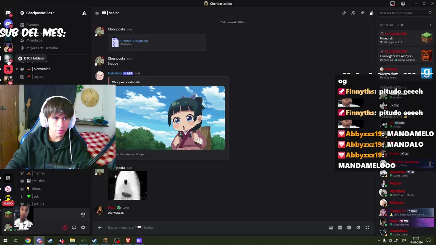Toggle channel notification mute bell icon
The width and height of the screenshot is (436, 245).
pos(353,13)
